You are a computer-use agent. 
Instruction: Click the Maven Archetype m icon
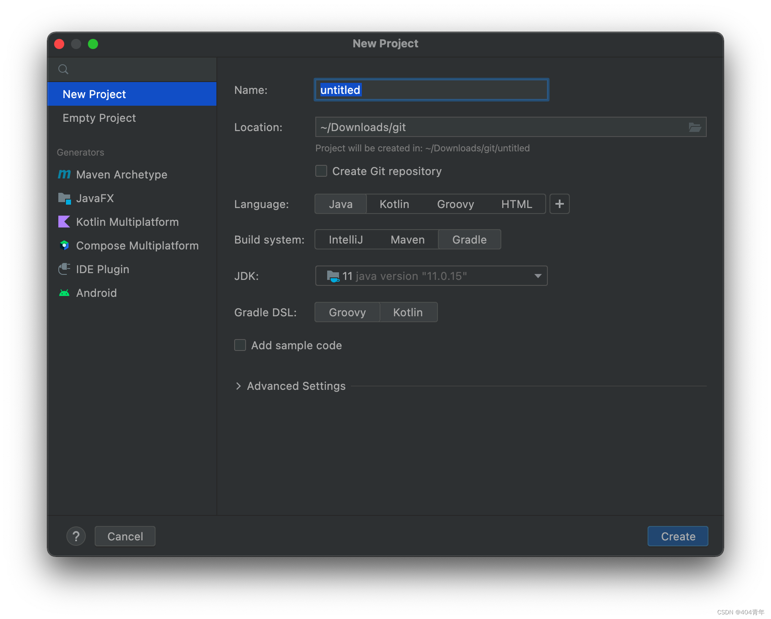64,174
